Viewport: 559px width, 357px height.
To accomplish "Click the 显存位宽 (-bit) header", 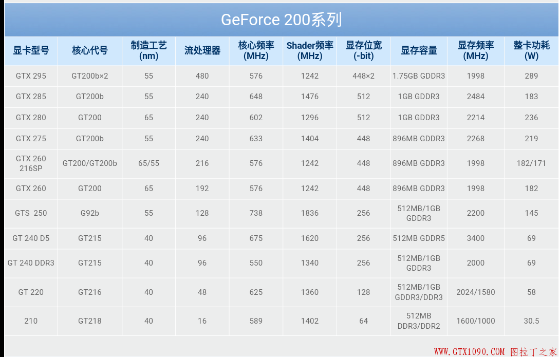I will click(x=364, y=50).
